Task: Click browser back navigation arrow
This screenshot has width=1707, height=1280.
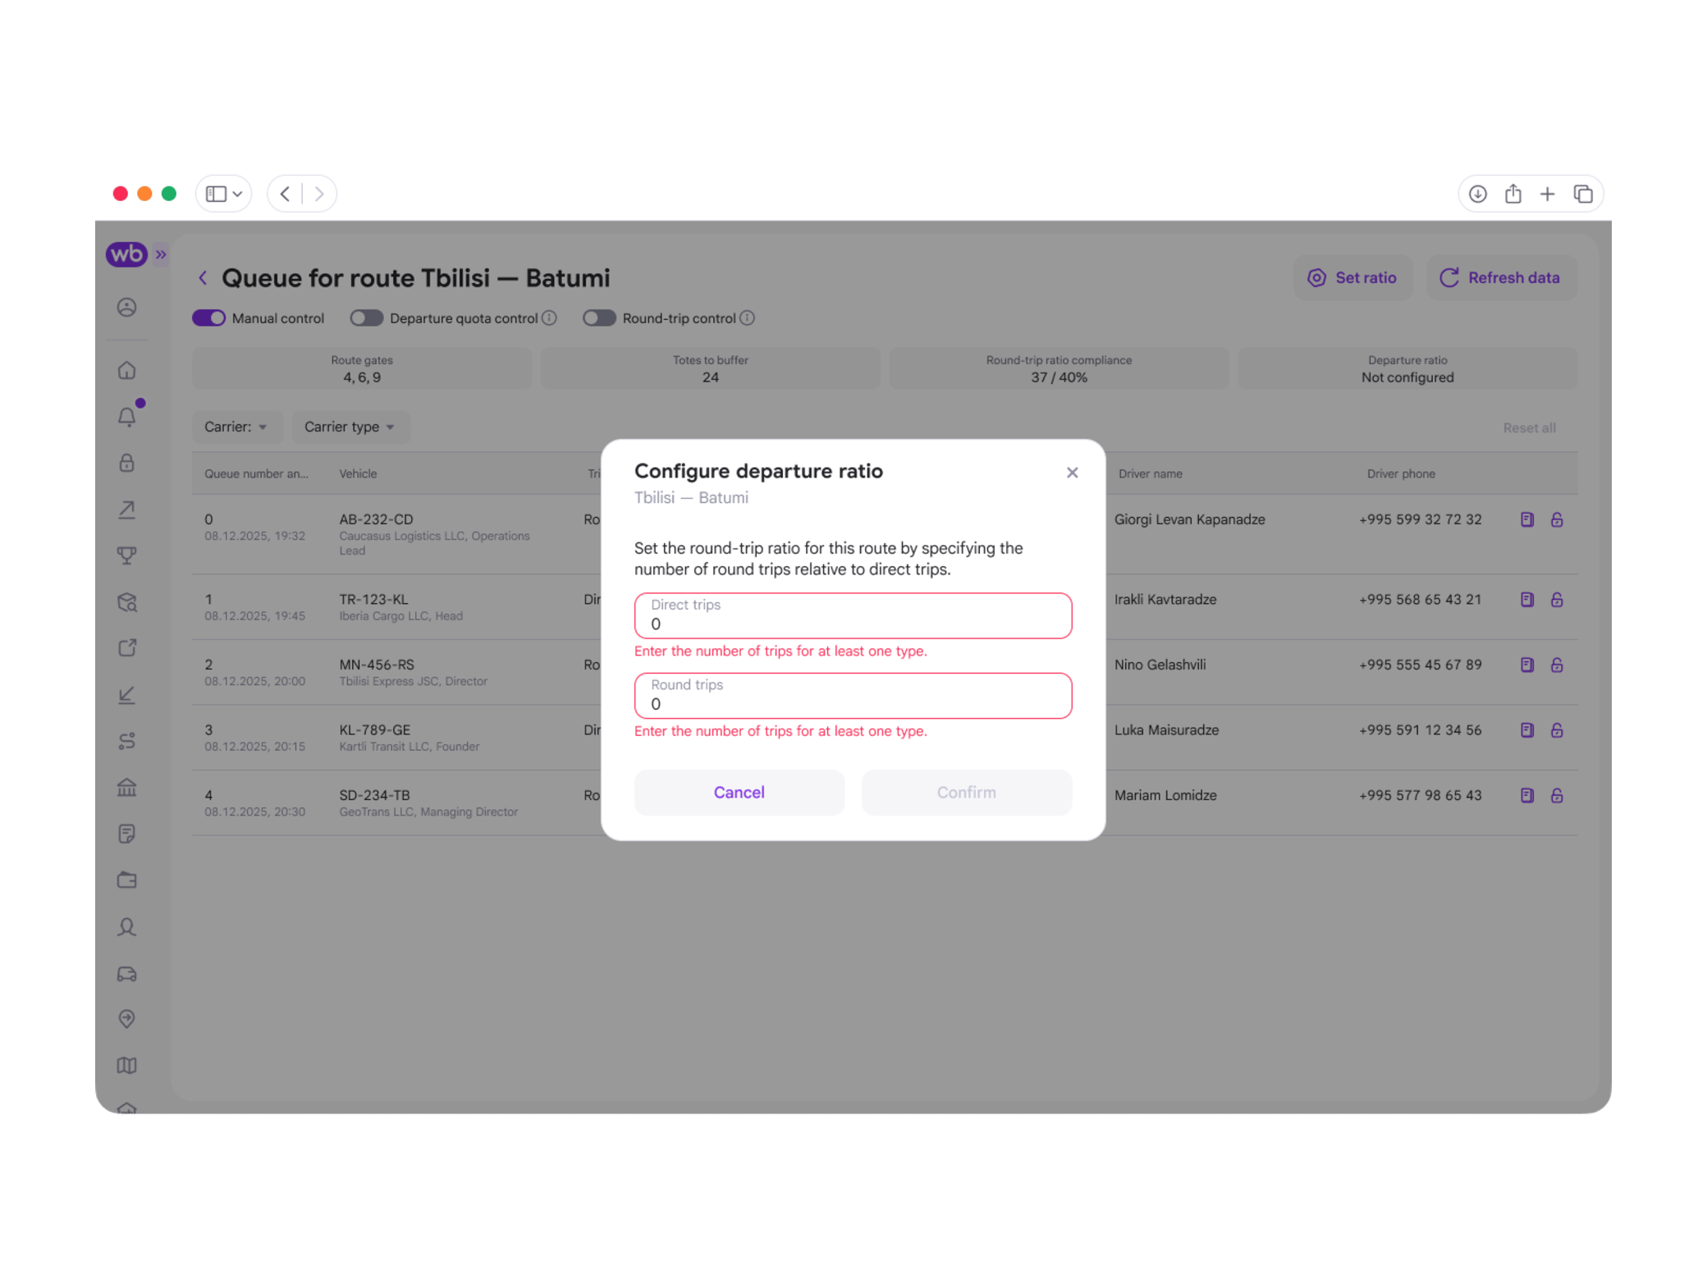Action: pos(286,194)
